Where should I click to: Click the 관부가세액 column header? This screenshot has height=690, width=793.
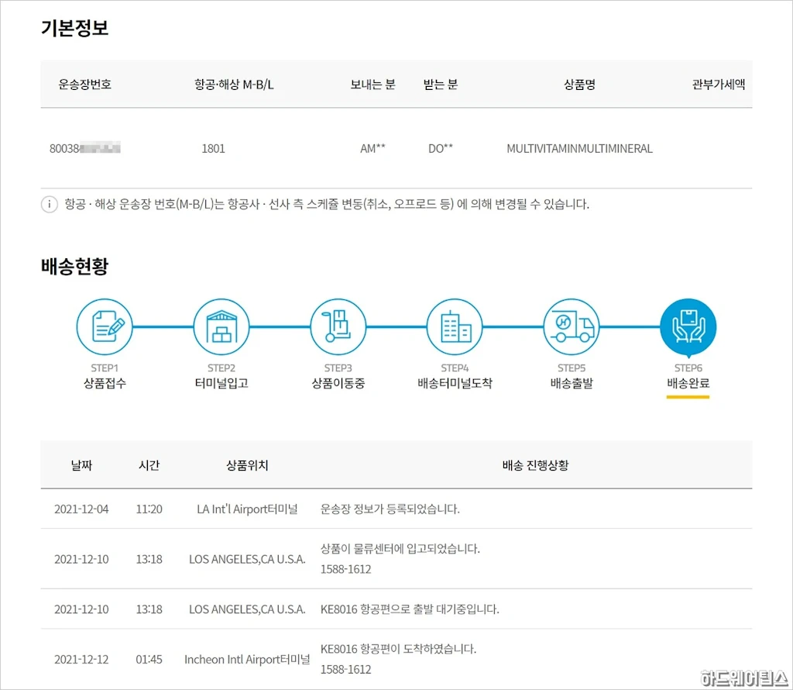coord(719,85)
